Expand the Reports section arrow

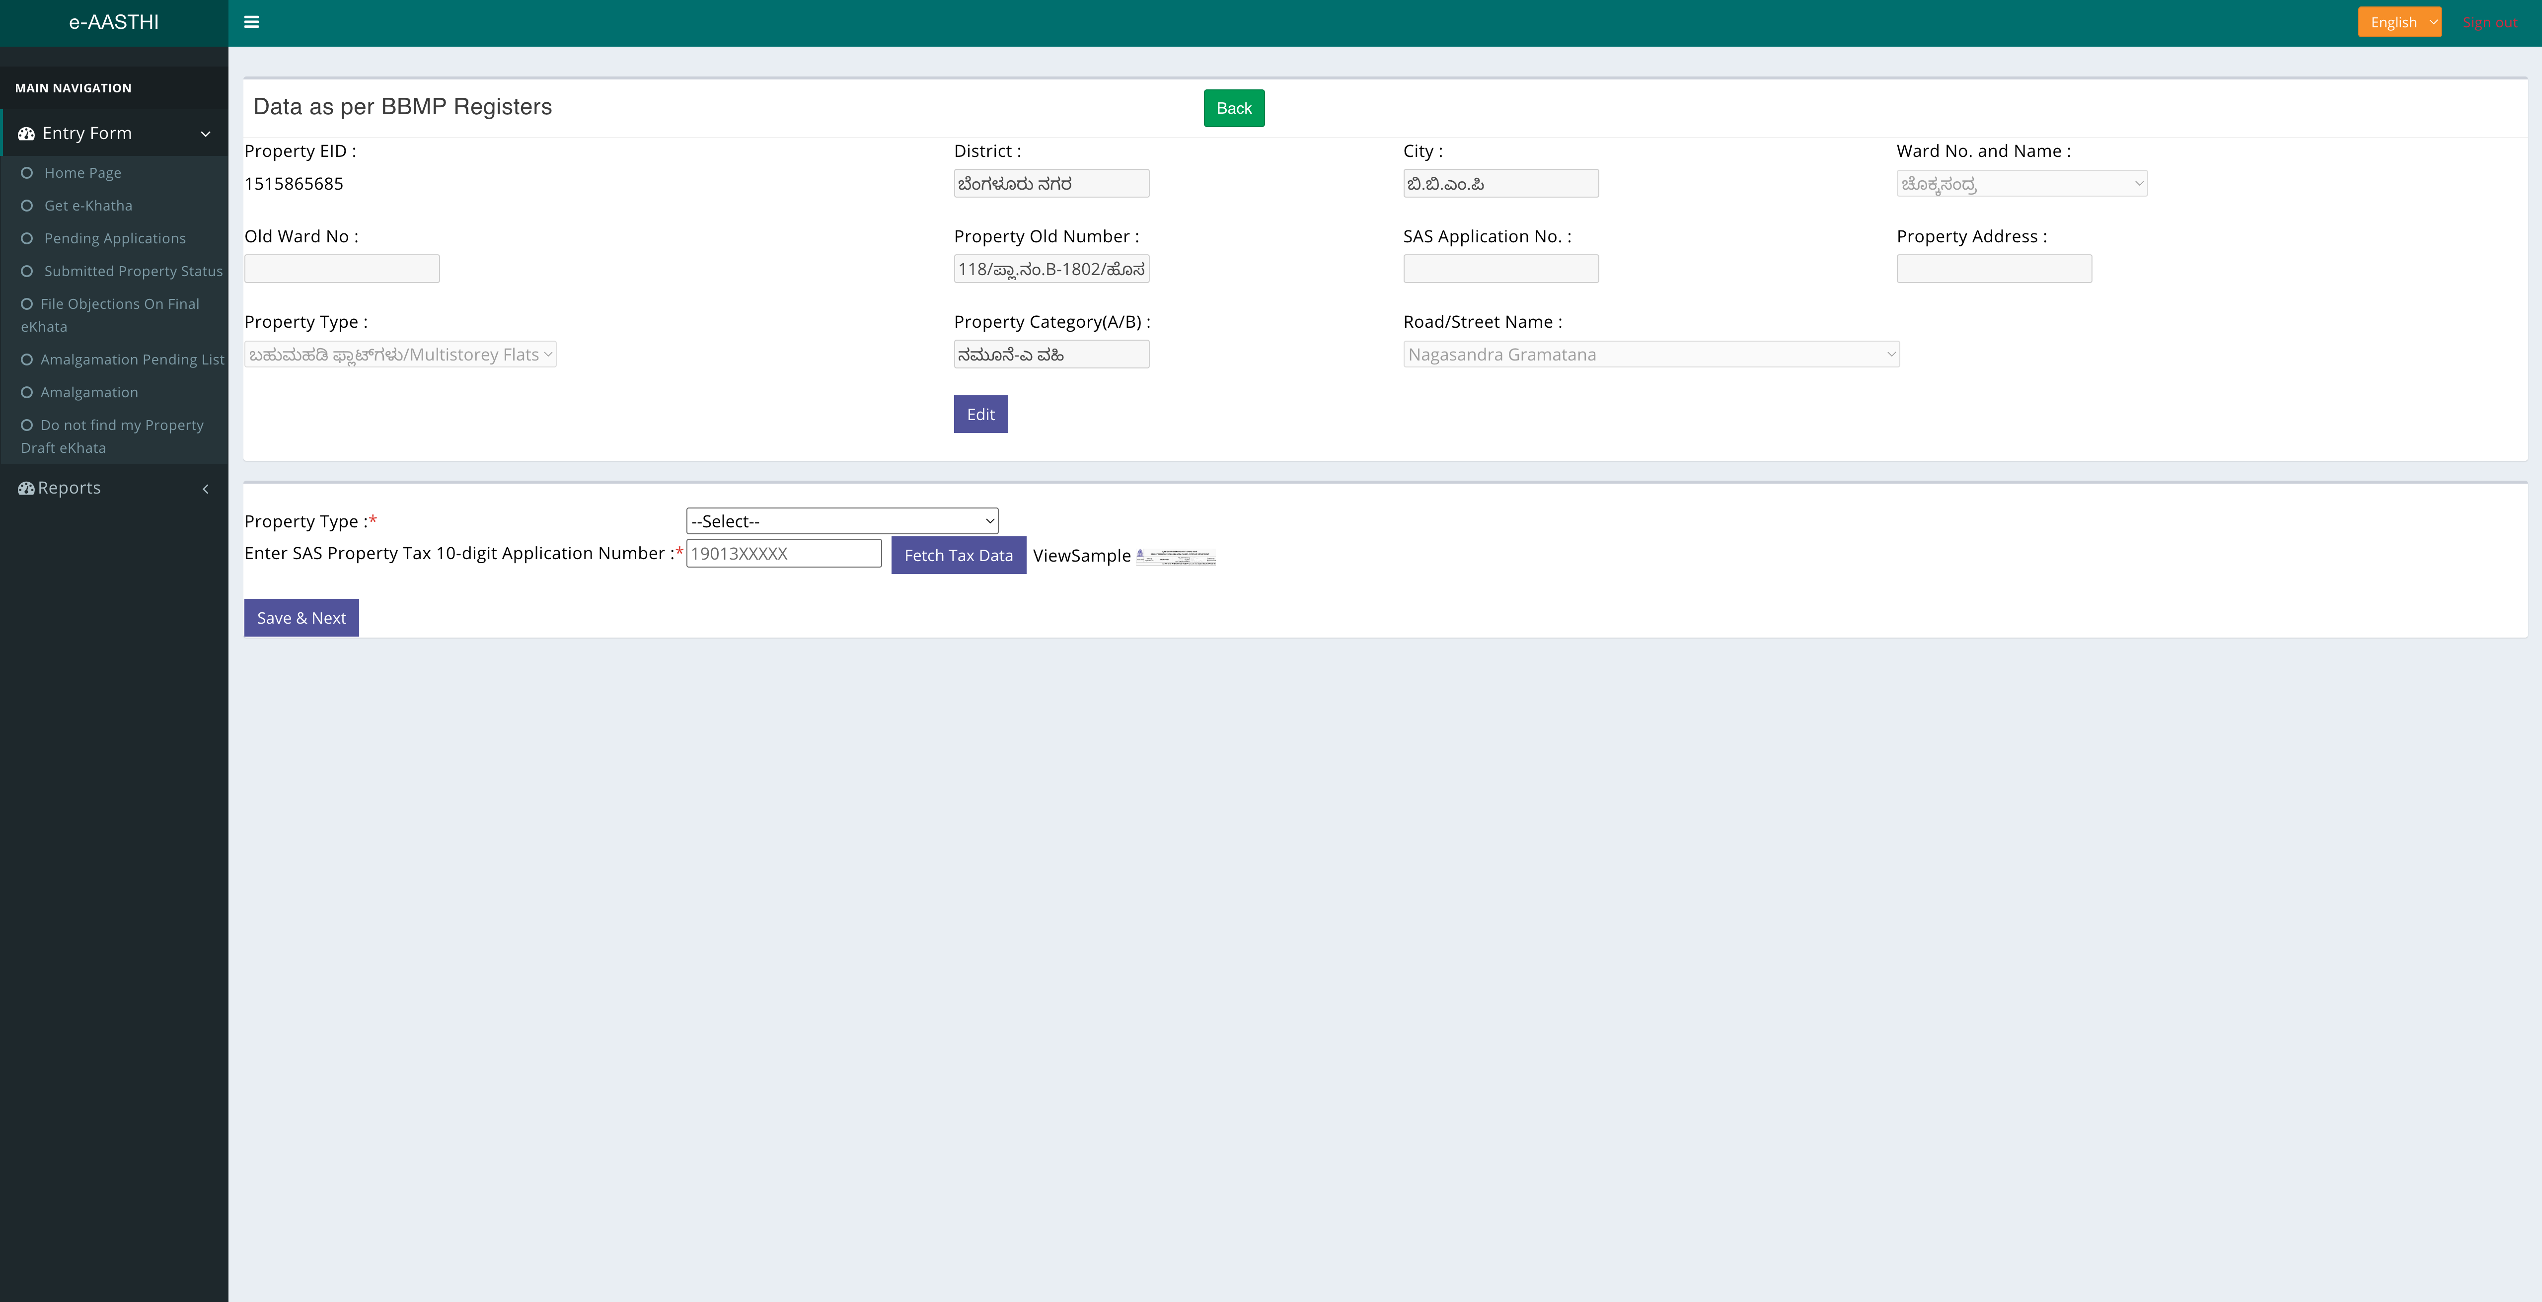(205, 489)
